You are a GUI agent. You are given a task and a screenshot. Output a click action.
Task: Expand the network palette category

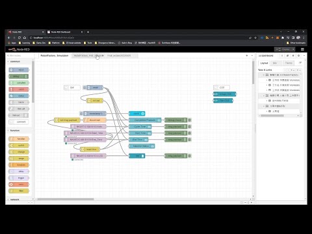click(x=14, y=200)
